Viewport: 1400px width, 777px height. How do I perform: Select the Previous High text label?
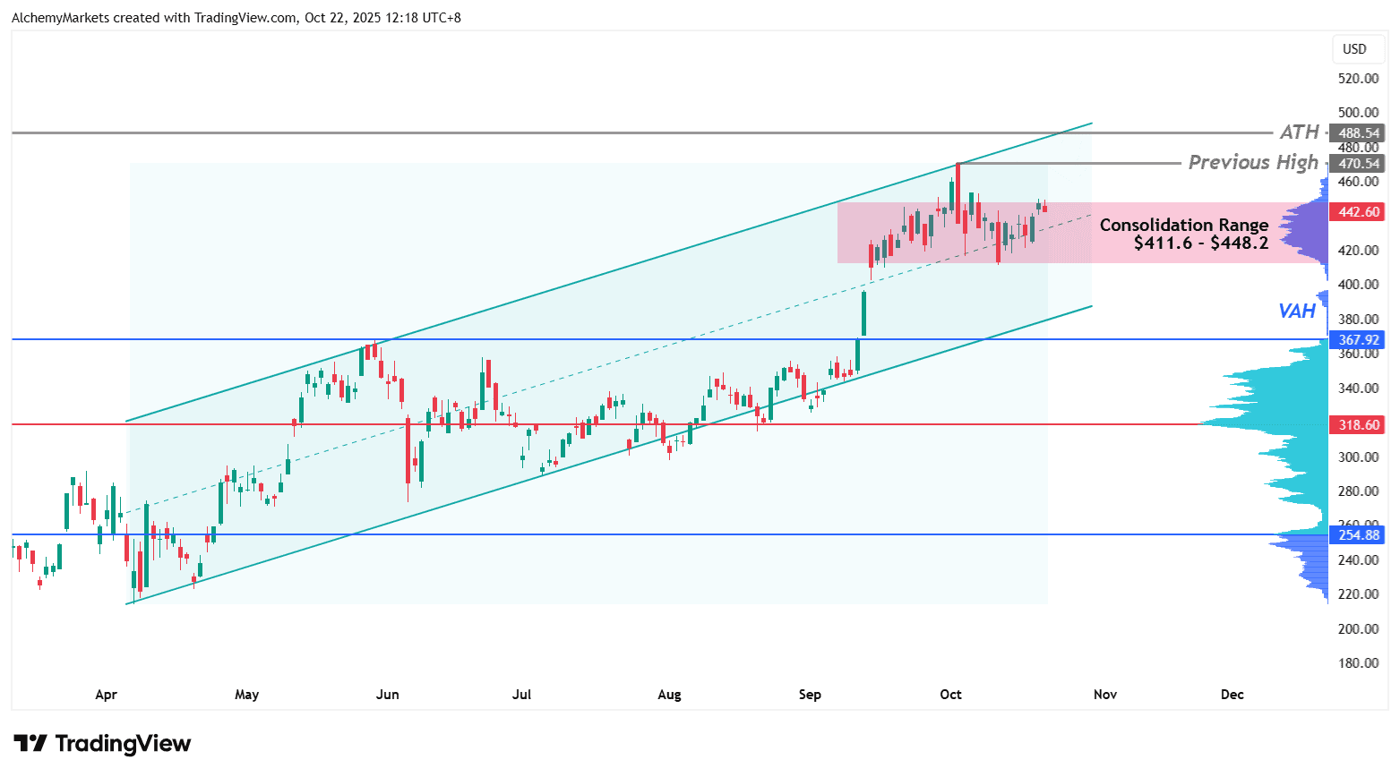[1252, 163]
